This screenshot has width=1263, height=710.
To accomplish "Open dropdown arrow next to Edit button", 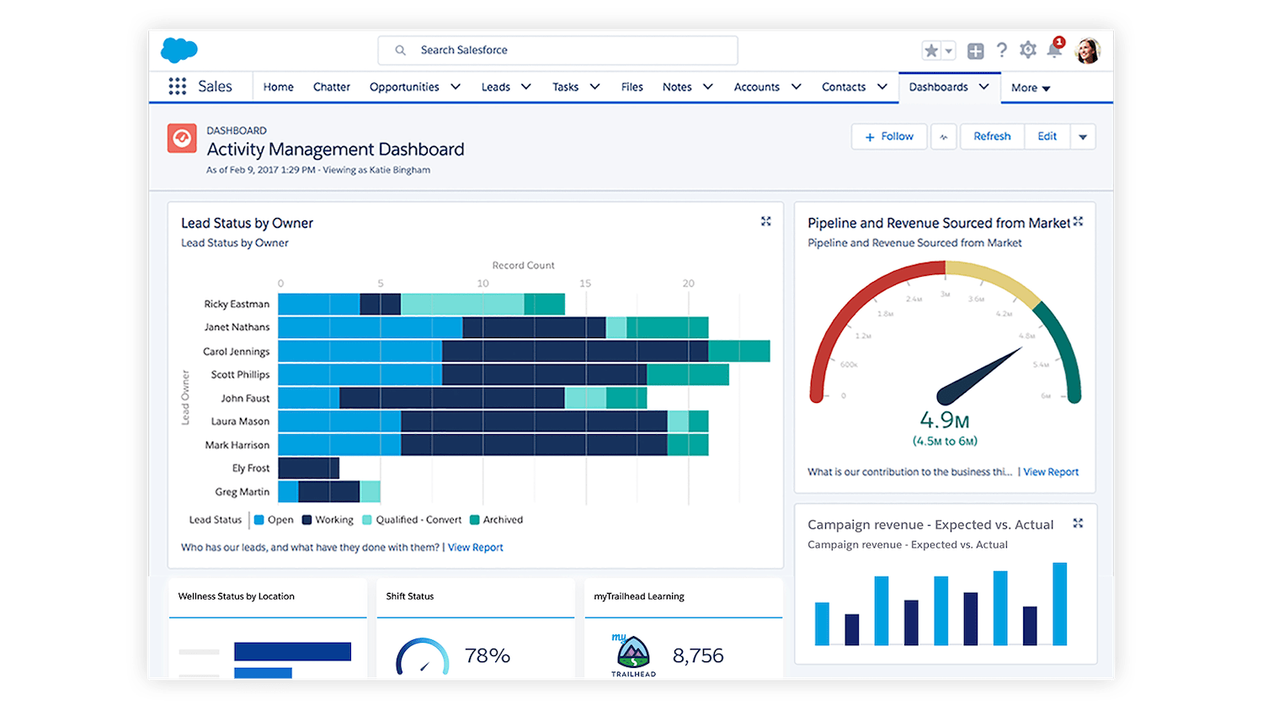I will coord(1083,137).
